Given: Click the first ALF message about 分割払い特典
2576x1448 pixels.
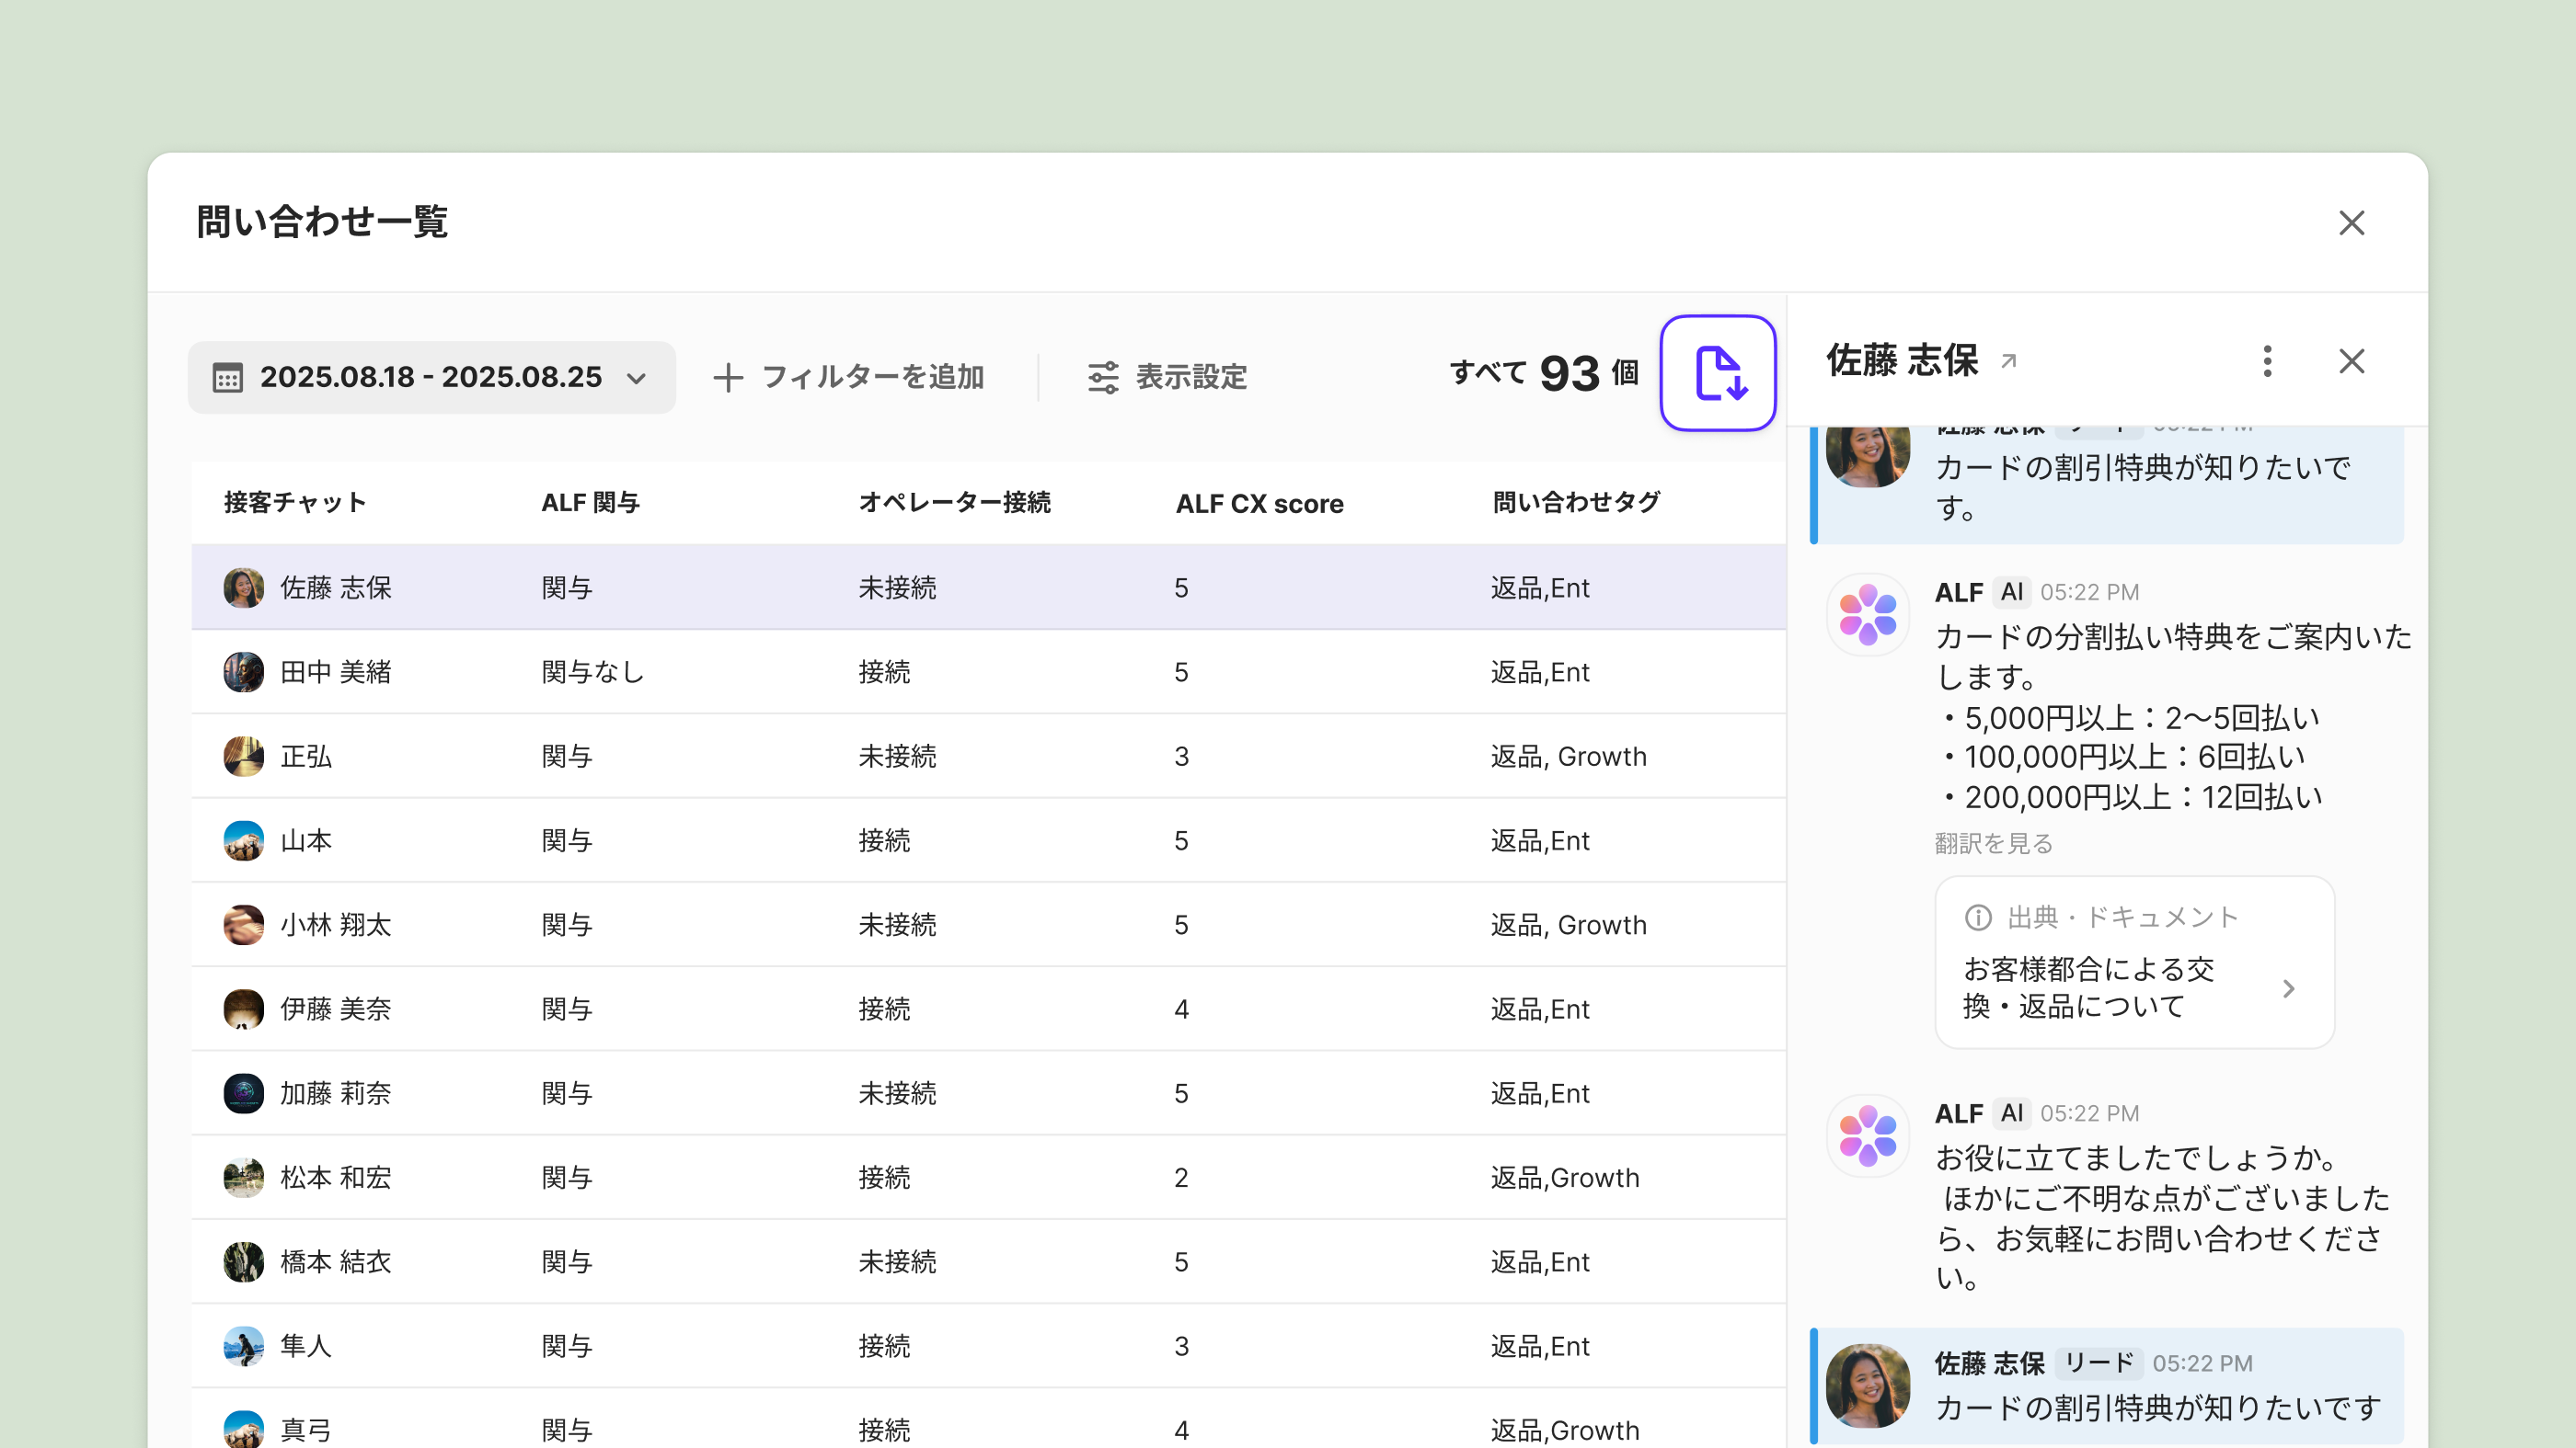Looking at the screenshot, I should [2173, 716].
